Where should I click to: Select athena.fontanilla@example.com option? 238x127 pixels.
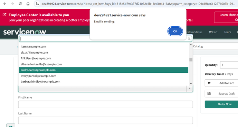[104, 64]
